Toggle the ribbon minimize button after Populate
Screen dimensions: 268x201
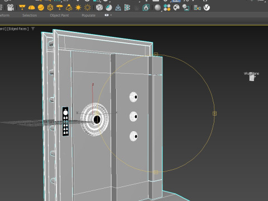107,15
